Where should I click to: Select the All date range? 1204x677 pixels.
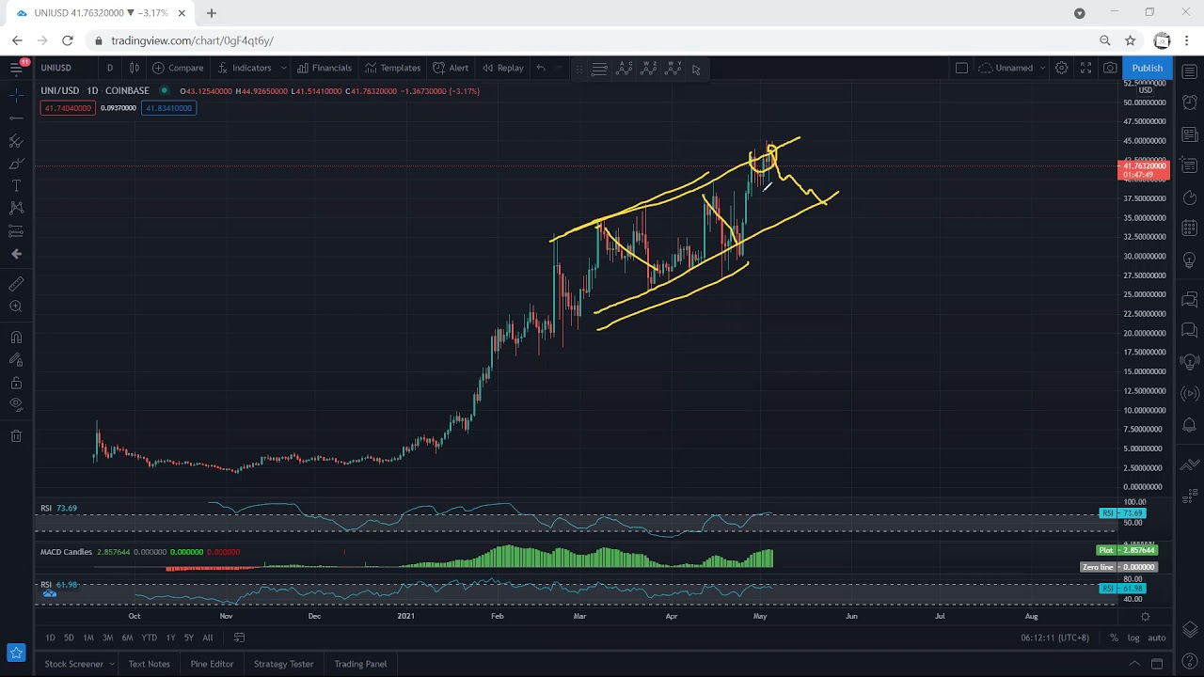point(208,638)
